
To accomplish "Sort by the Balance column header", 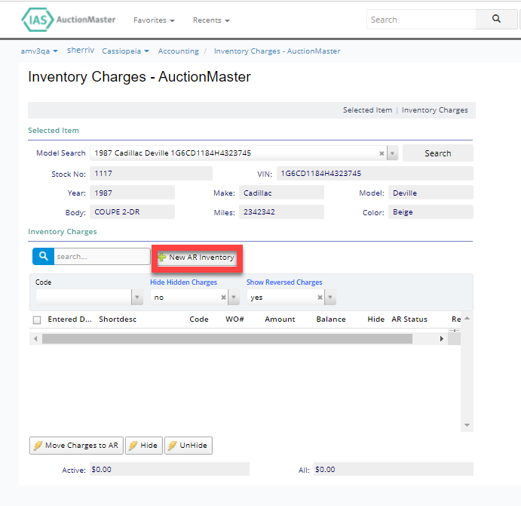I will (331, 319).
